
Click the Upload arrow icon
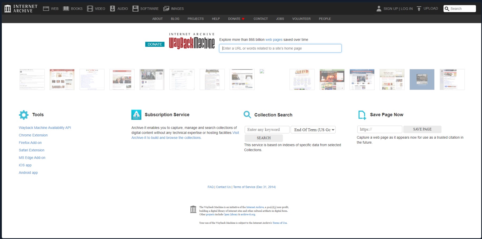coord(419,9)
